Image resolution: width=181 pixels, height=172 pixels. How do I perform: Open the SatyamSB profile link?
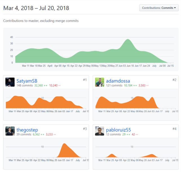coord(27,81)
